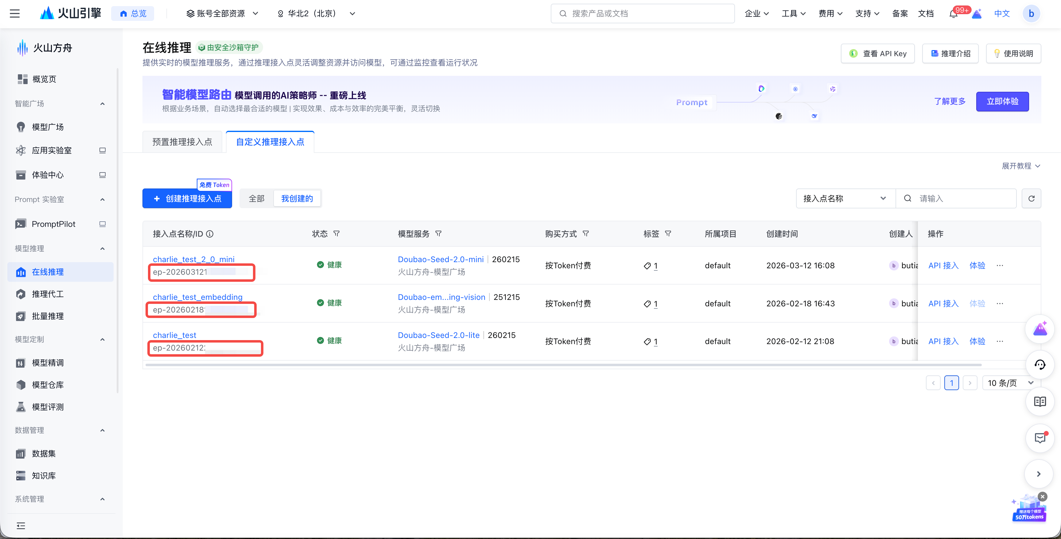Open more actions for charlie_test row
Image resolution: width=1061 pixels, height=539 pixels.
click(x=1000, y=341)
